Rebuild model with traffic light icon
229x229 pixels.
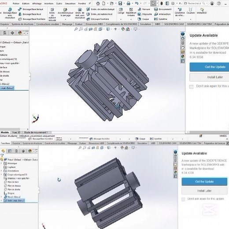pos(162,4)
